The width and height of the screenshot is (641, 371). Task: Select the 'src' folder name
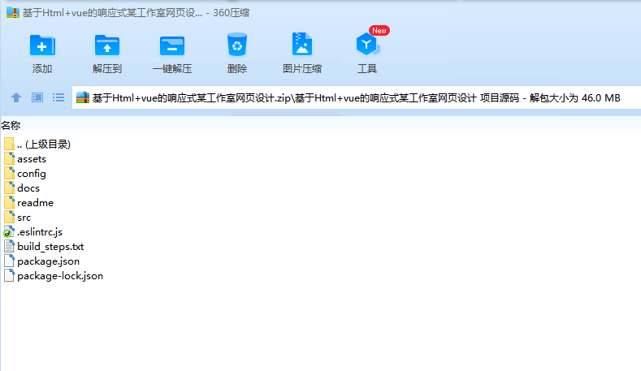[x=24, y=218]
